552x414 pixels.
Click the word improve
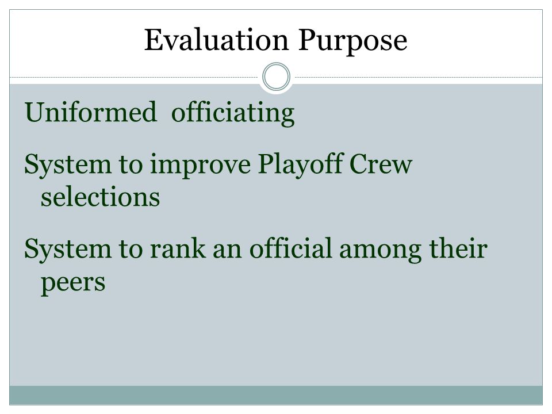point(200,166)
